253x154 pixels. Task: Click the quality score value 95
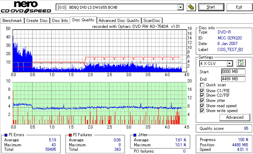(246, 129)
